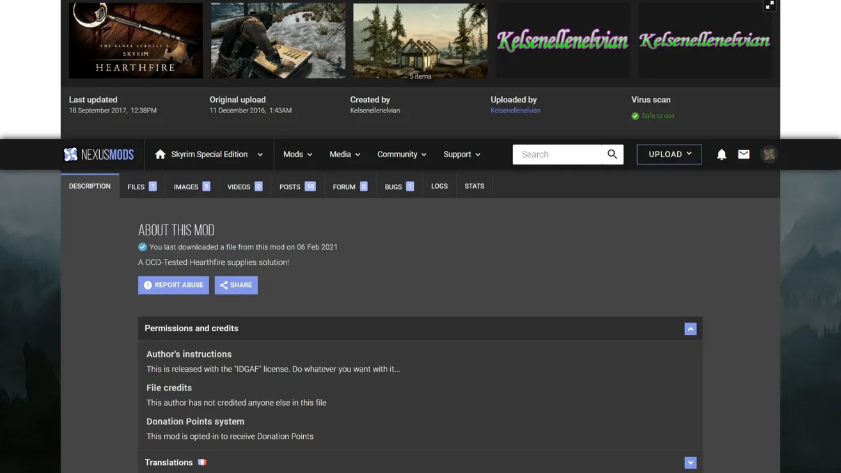Click the Nexus Mods logo icon
Screen dimensions: 841x473
tap(71, 154)
